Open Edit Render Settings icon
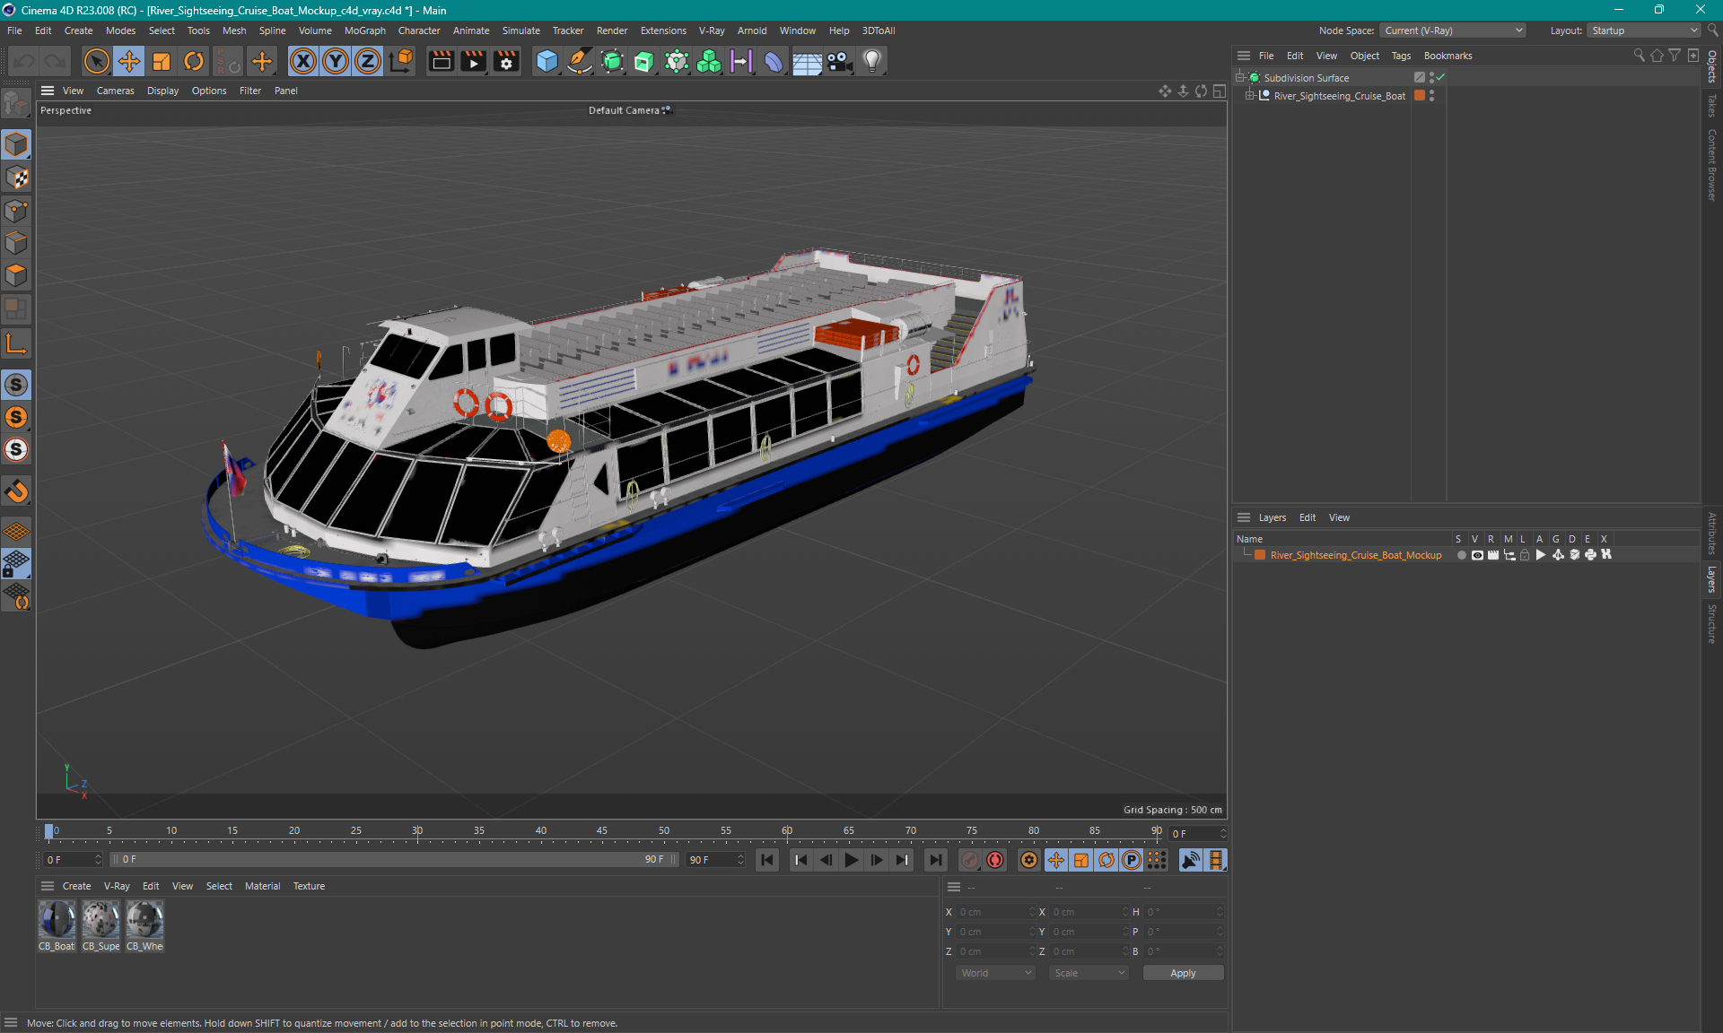 point(506,61)
